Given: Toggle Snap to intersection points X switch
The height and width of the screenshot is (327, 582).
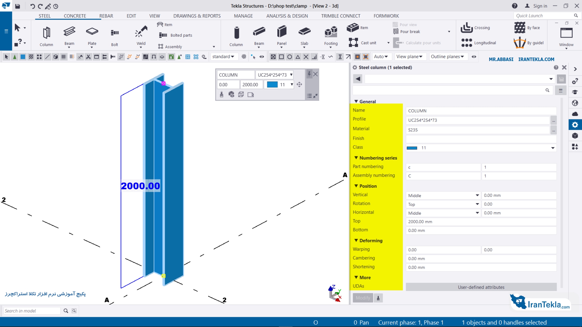Looking at the screenshot, I should (306, 57).
